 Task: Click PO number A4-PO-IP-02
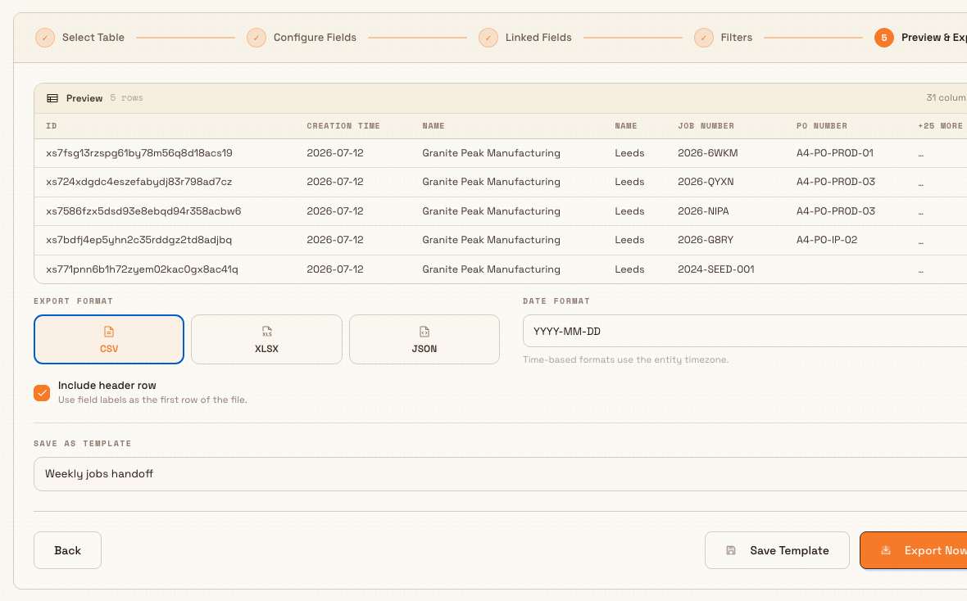[826, 240]
